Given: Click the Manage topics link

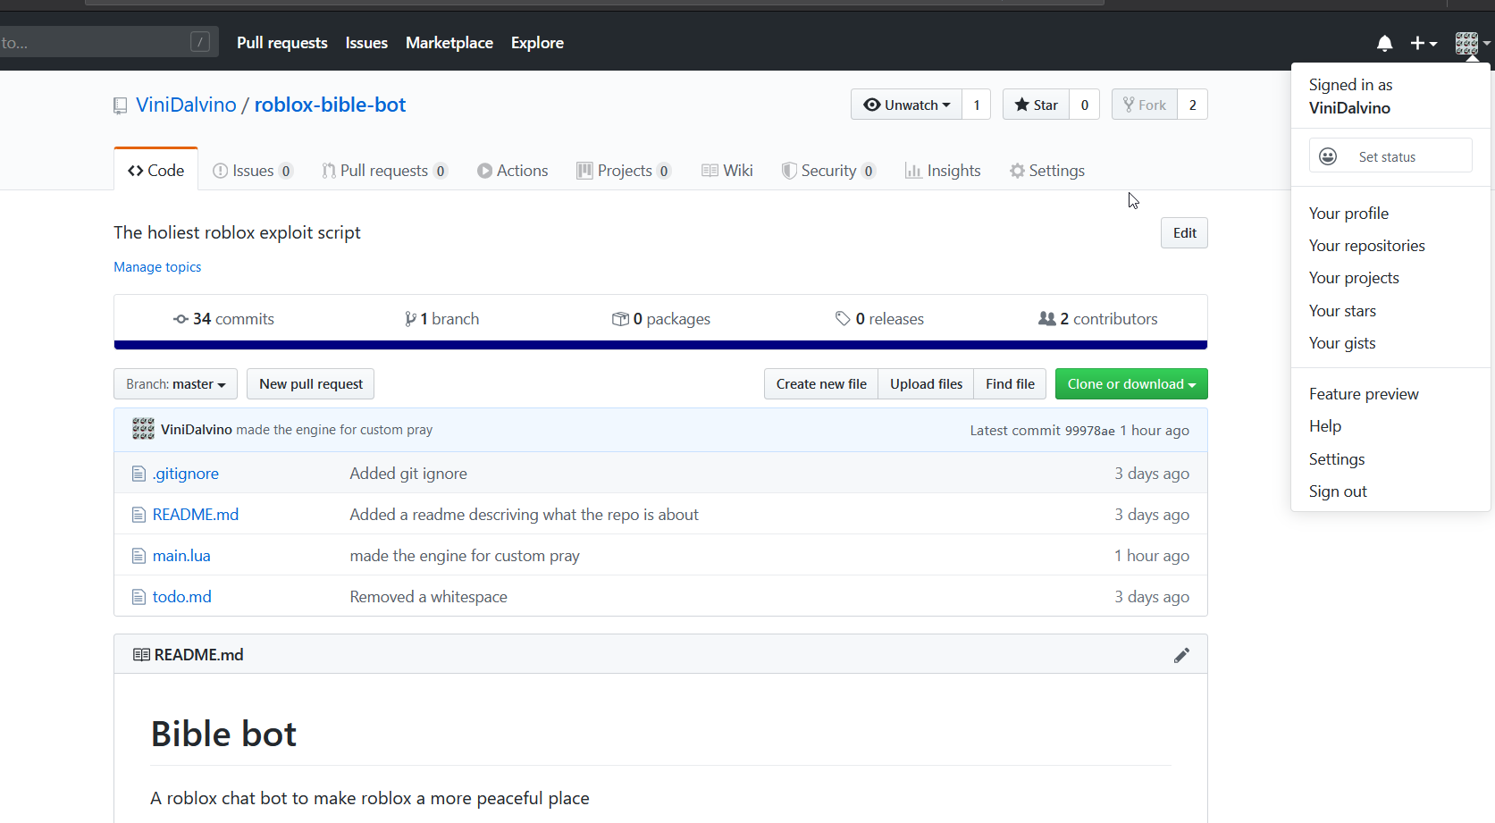Looking at the screenshot, I should (x=157, y=267).
